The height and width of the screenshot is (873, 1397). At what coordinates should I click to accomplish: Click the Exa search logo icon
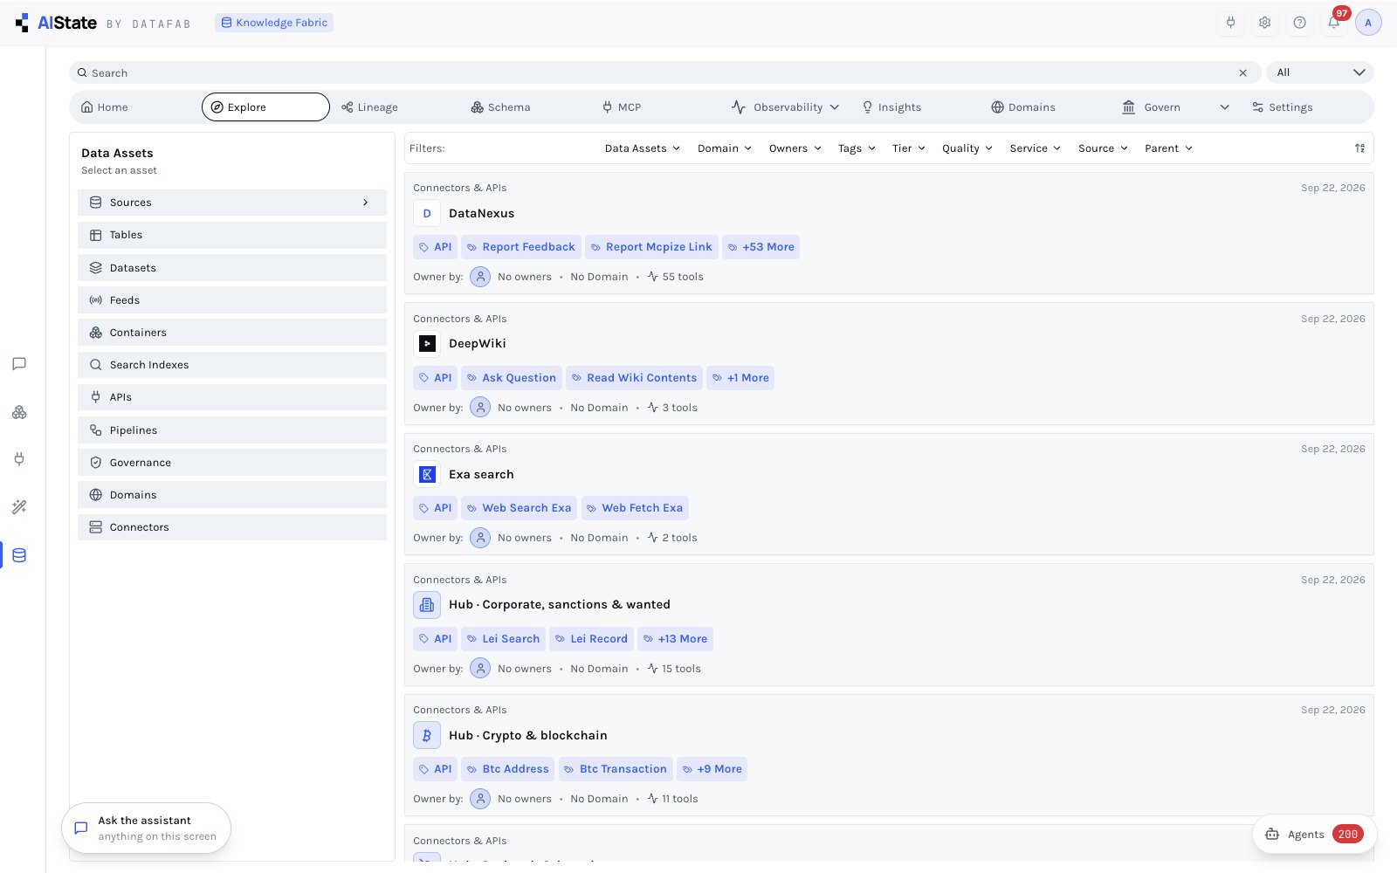427,474
